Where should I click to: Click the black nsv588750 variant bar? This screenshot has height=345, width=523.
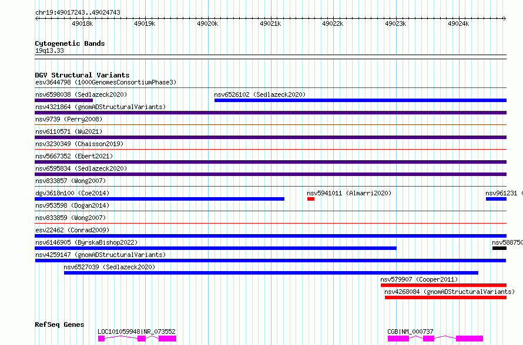tap(499, 248)
